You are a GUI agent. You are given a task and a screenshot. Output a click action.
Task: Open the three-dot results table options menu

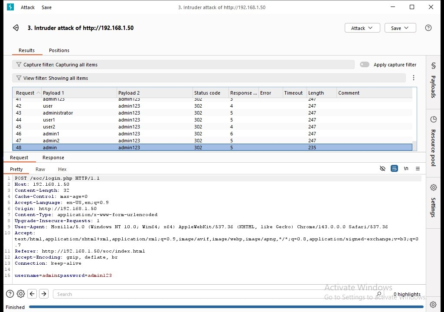tap(413, 78)
